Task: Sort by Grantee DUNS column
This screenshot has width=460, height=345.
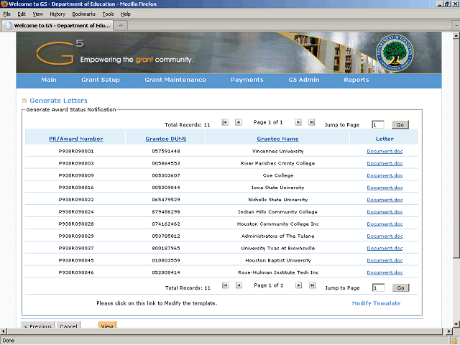Action: [x=166, y=139]
